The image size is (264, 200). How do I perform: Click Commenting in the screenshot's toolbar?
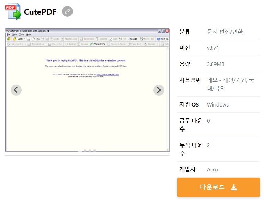(15, 44)
